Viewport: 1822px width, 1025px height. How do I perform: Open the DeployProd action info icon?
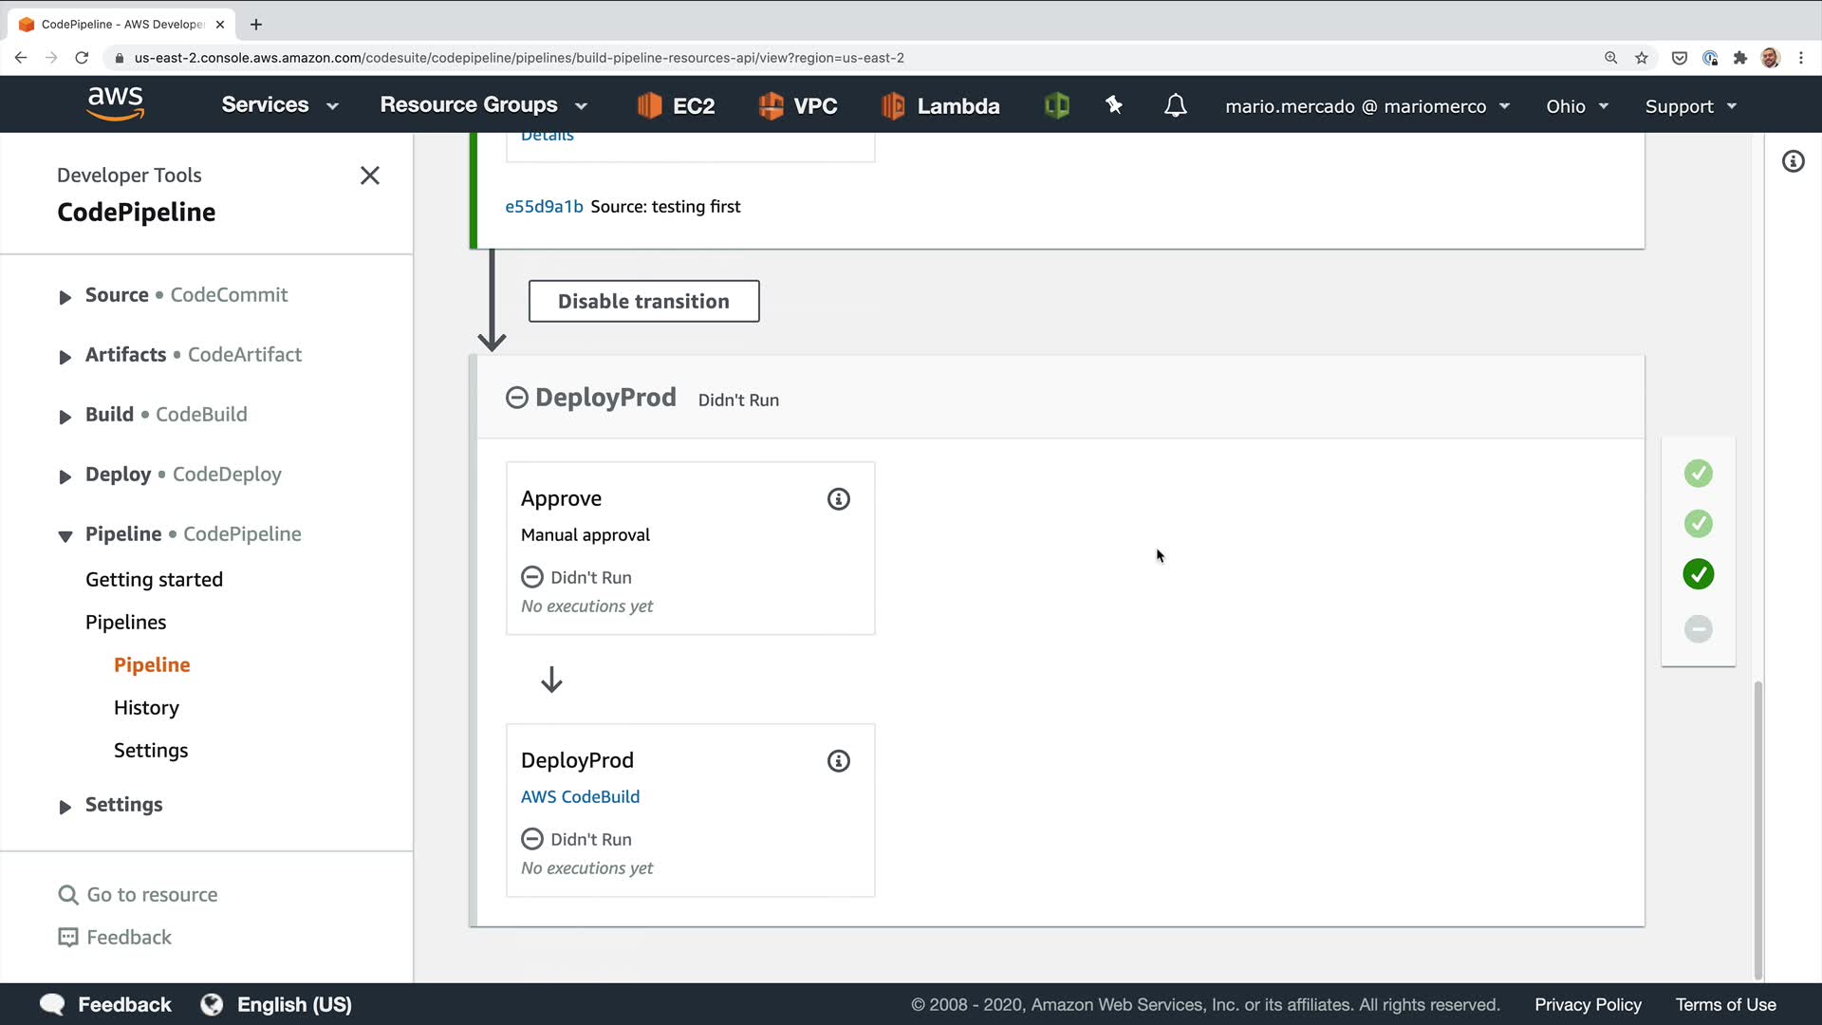click(x=838, y=761)
